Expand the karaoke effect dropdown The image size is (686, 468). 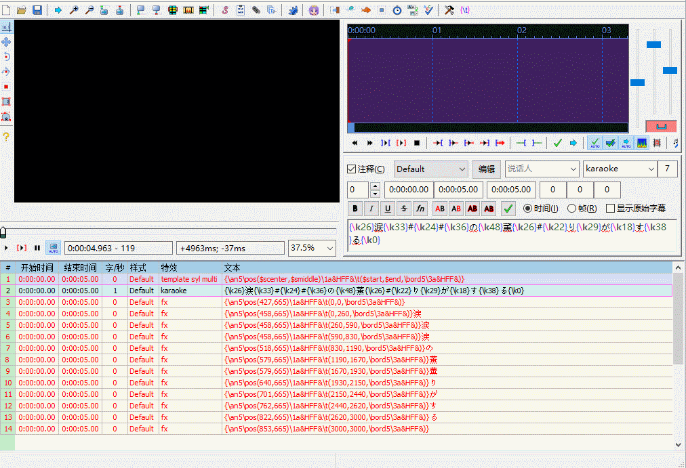[651, 169]
